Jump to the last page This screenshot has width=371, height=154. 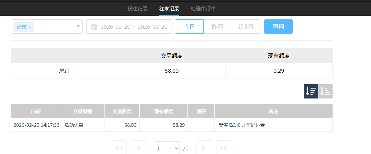224,148
